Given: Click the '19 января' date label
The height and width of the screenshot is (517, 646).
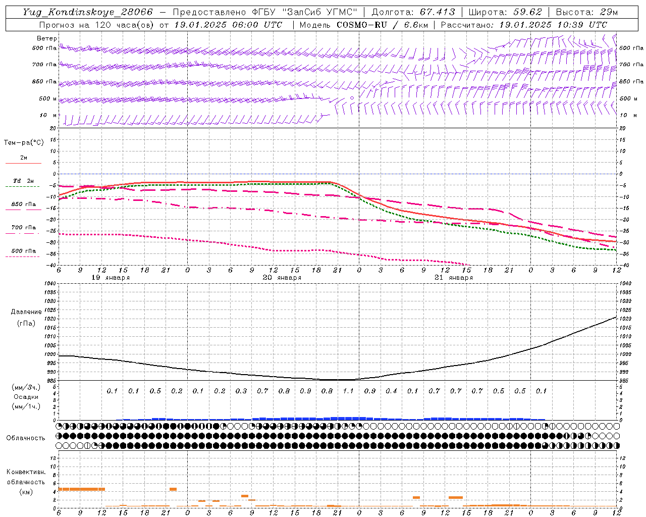Looking at the screenshot, I should pos(111,278).
